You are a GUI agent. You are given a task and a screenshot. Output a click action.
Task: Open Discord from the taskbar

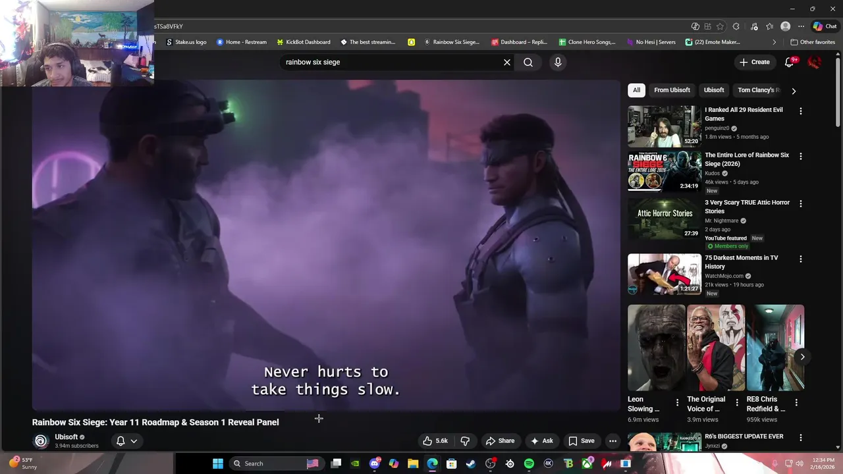(375, 463)
